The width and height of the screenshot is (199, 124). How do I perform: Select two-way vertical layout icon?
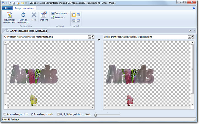pos(74,15)
